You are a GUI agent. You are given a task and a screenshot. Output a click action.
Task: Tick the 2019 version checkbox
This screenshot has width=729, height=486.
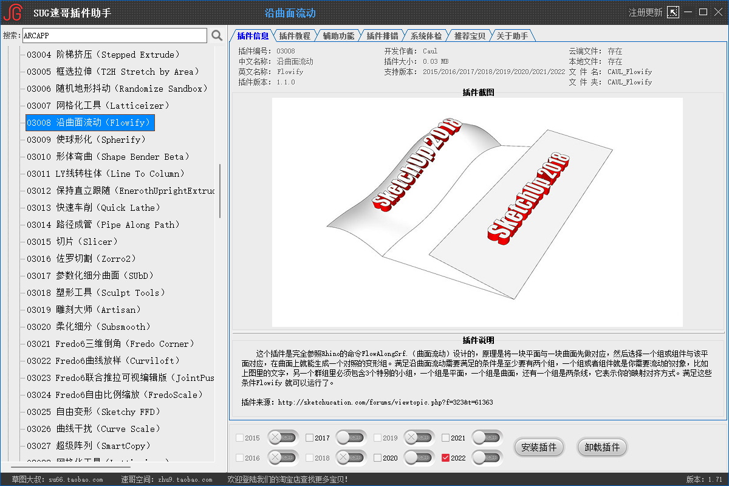(378, 438)
